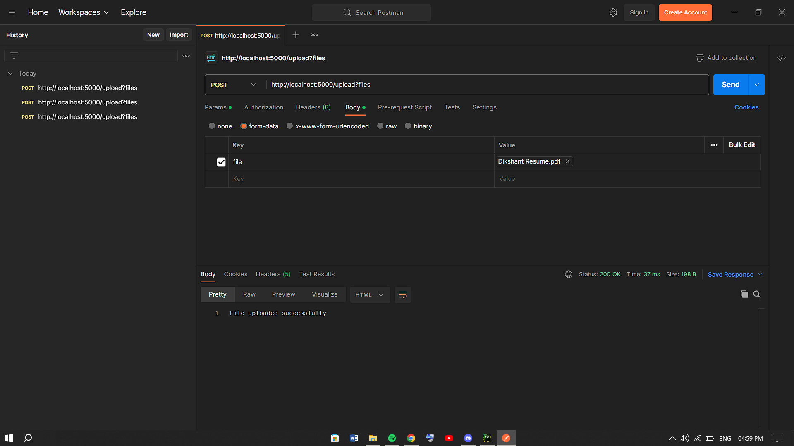Click the settings gear icon
The width and height of the screenshot is (794, 446).
(x=613, y=12)
